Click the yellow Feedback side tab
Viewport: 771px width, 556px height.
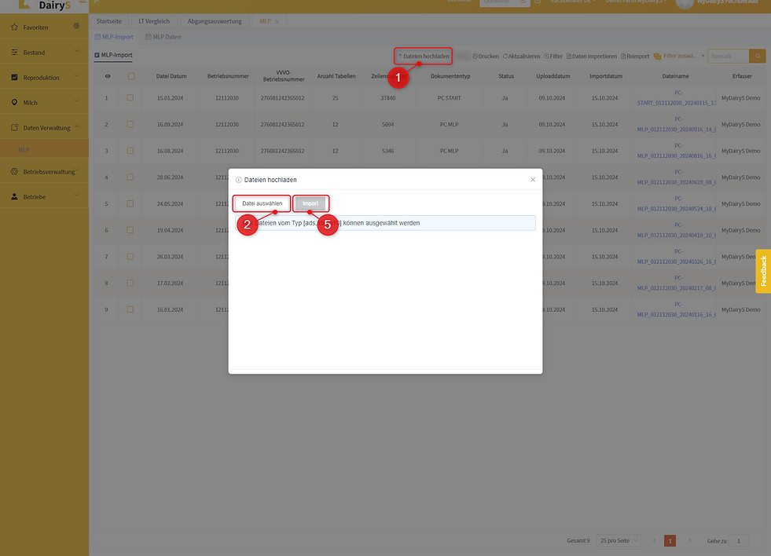tap(763, 271)
